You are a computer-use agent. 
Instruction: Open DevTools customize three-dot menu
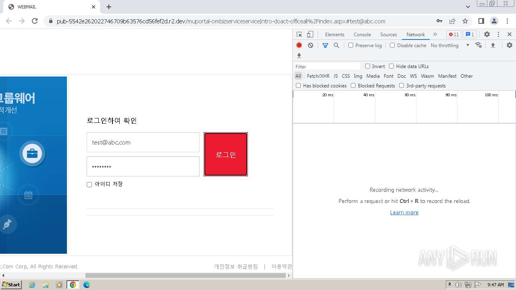click(498, 35)
